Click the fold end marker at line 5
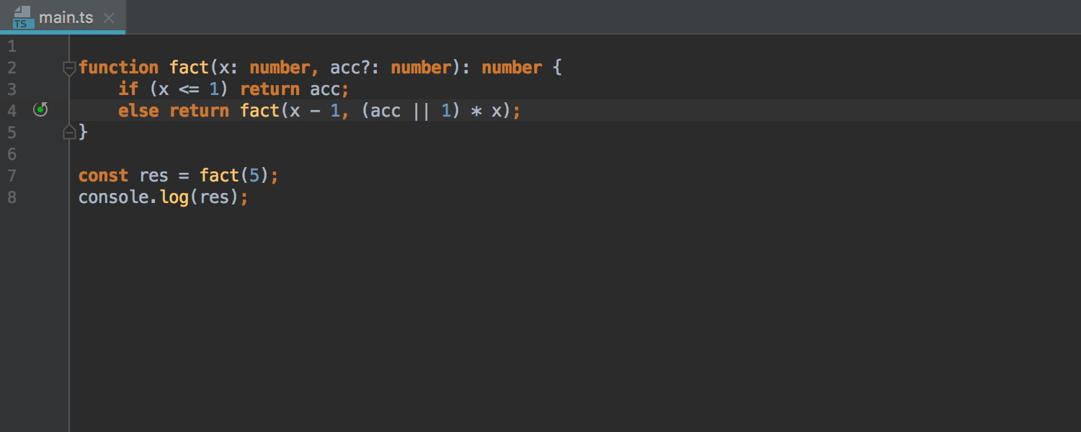Image resolution: width=1081 pixels, height=432 pixels. pyautogui.click(x=69, y=132)
